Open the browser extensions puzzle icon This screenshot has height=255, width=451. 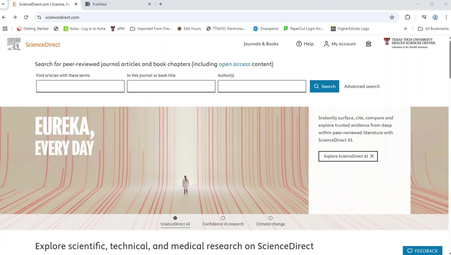[408, 17]
